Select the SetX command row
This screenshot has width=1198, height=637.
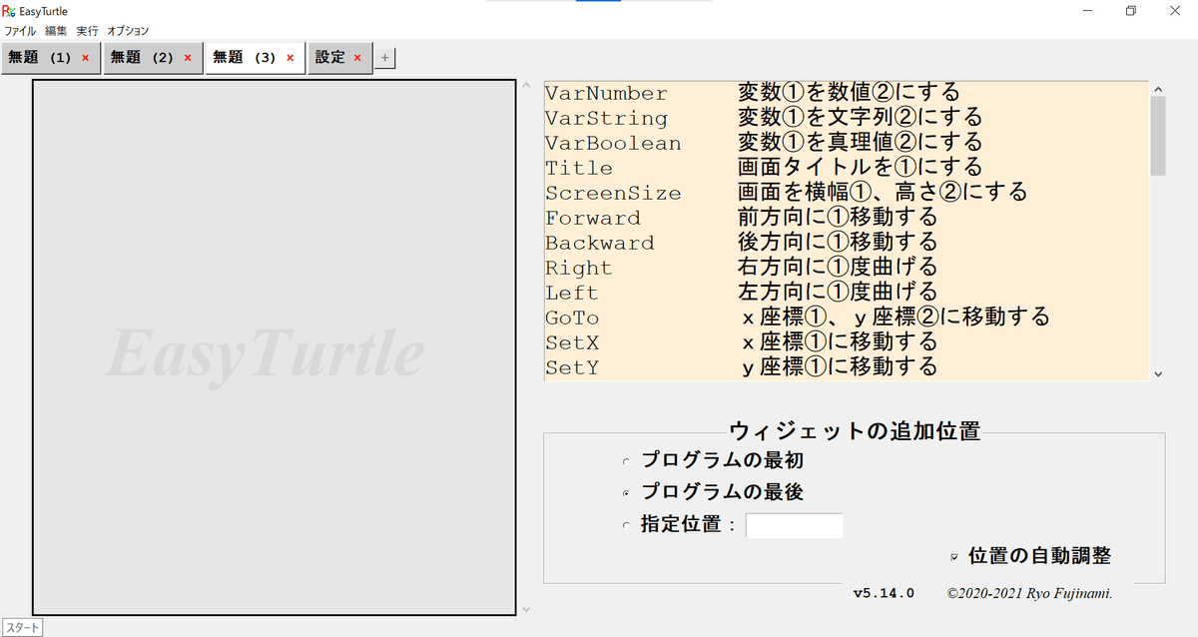[846, 343]
